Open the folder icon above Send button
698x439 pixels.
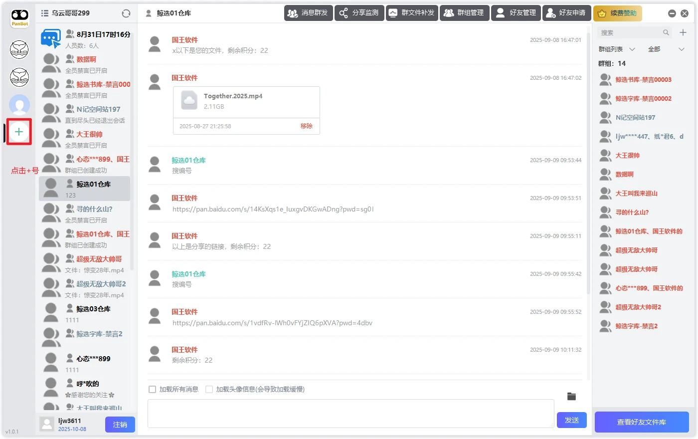tap(571, 397)
